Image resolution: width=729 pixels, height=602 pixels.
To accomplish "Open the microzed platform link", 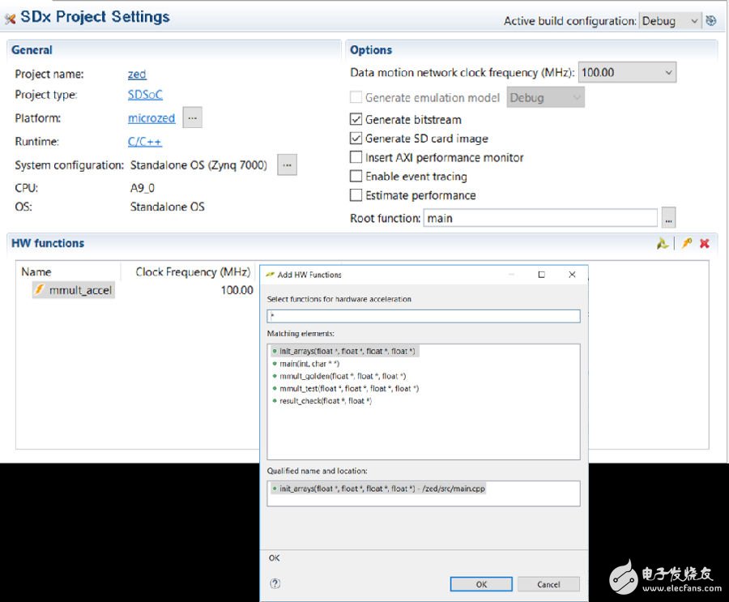I will pos(151,118).
